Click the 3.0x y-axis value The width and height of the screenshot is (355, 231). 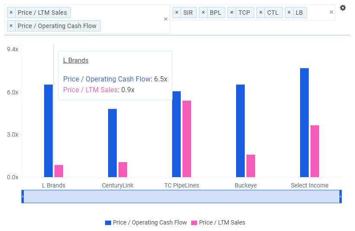coord(13,134)
